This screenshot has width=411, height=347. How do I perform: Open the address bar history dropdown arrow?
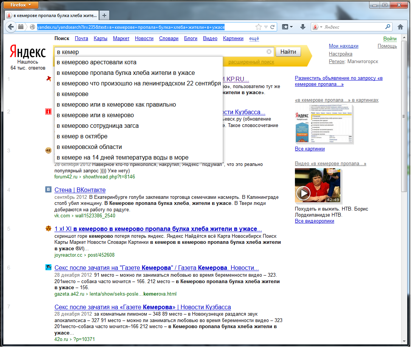(266, 27)
